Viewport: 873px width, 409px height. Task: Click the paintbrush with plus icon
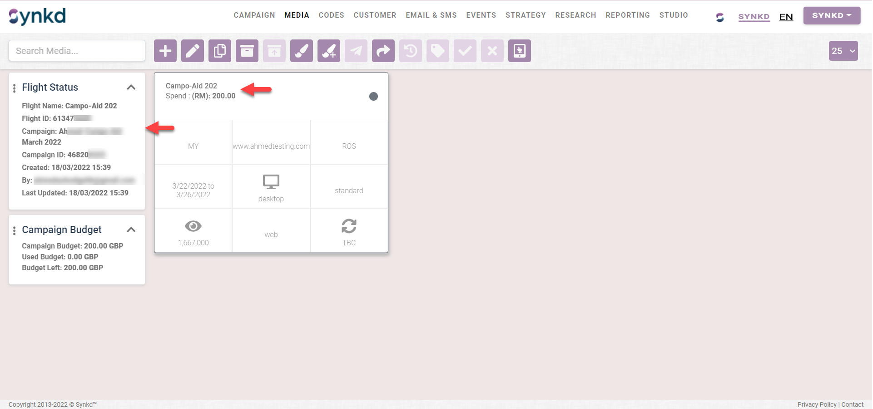pos(329,51)
